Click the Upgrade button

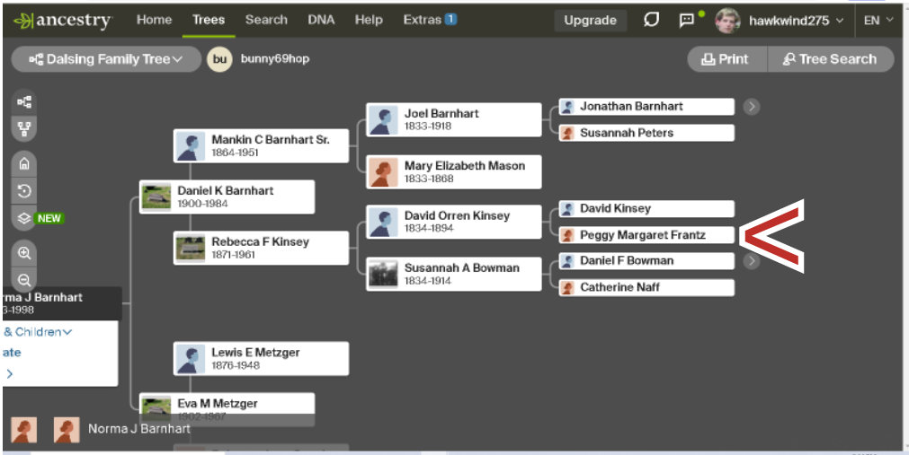(590, 20)
